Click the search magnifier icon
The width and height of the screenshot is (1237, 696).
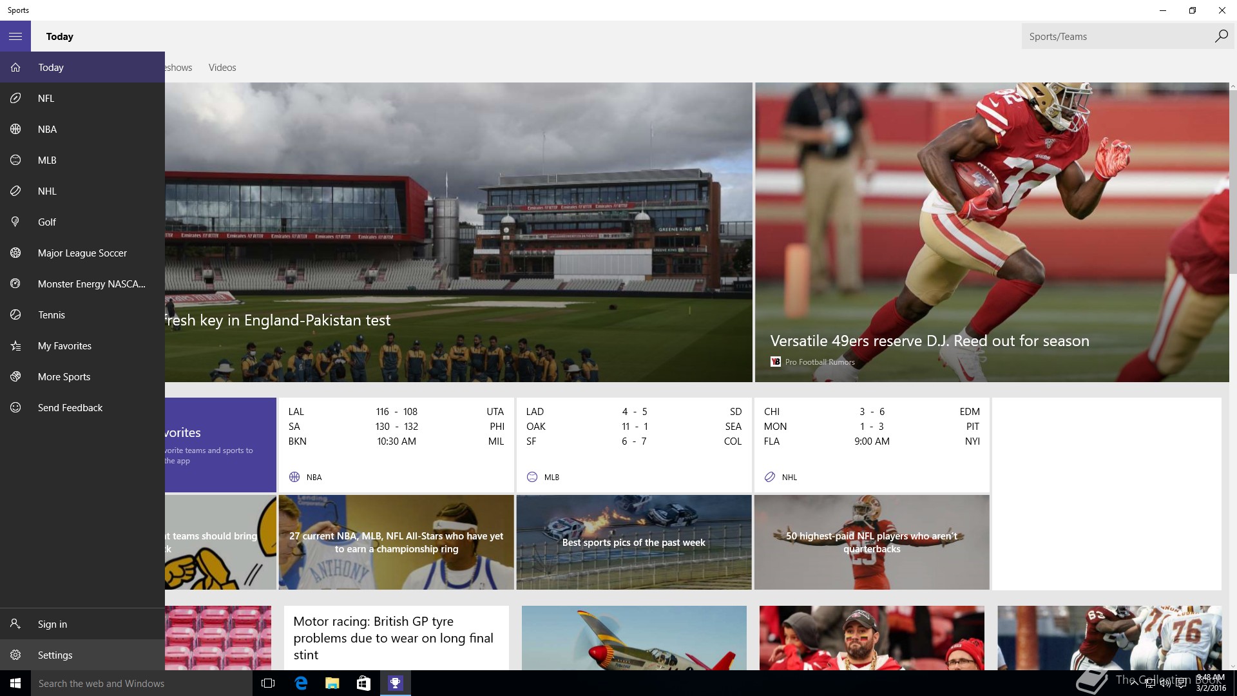coord(1221,36)
